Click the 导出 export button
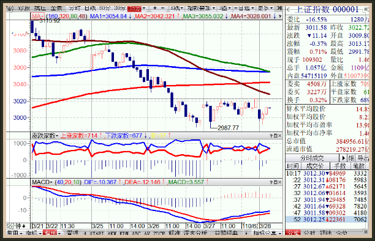 tap(363, 158)
